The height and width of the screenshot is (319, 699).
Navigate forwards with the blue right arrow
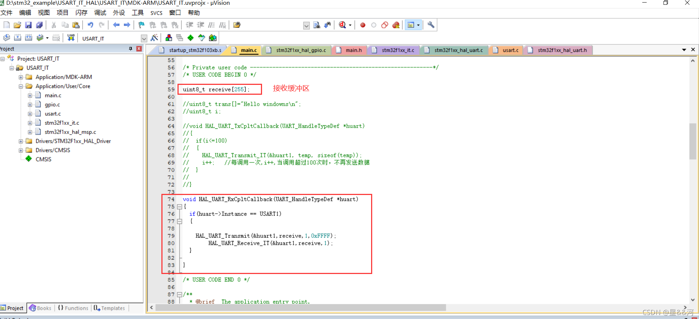pos(127,25)
